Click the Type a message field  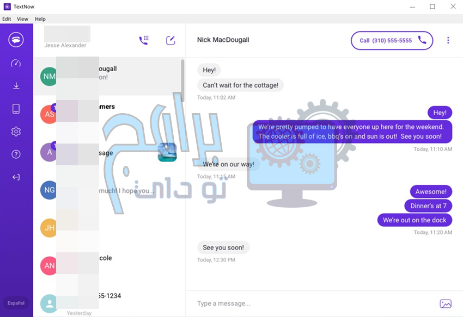coord(316,303)
